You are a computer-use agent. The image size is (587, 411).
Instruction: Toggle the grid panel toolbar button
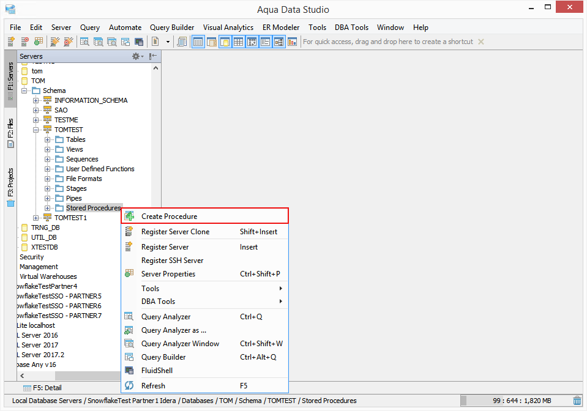pyautogui.click(x=239, y=42)
